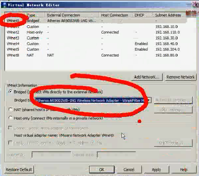Open the NAT Settings button

(x=173, y=110)
